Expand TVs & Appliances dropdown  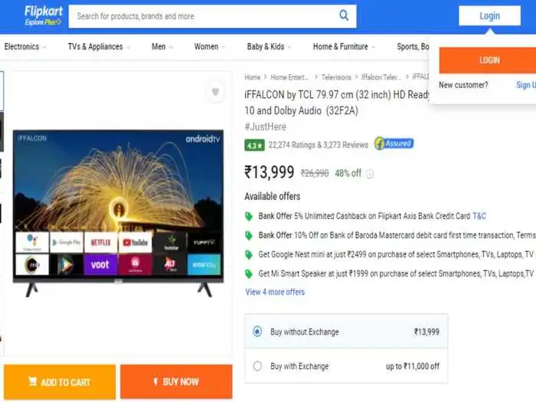[98, 47]
